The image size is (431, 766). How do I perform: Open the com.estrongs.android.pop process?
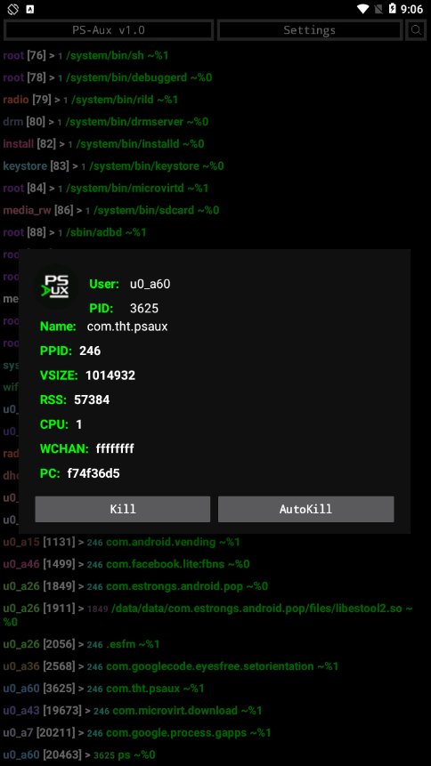point(135,586)
